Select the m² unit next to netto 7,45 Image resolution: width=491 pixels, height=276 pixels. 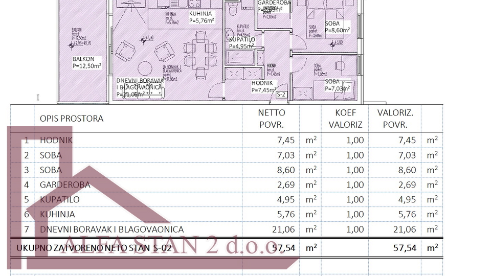[x=311, y=140]
